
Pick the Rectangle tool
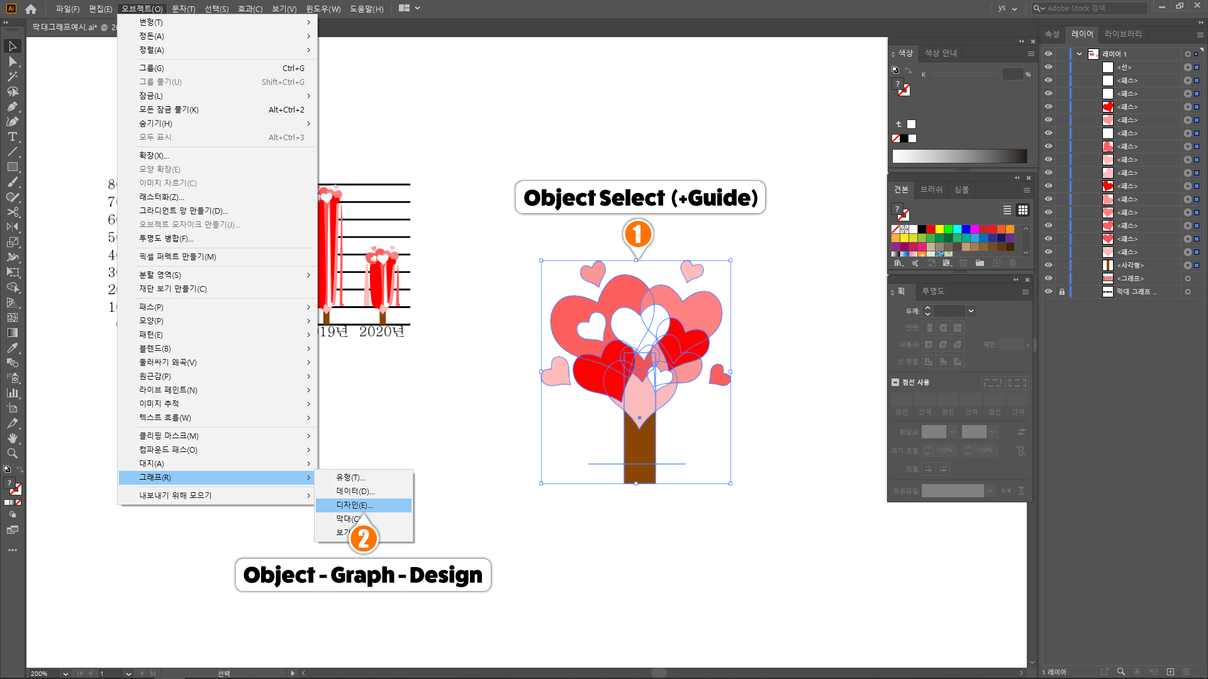coord(12,167)
